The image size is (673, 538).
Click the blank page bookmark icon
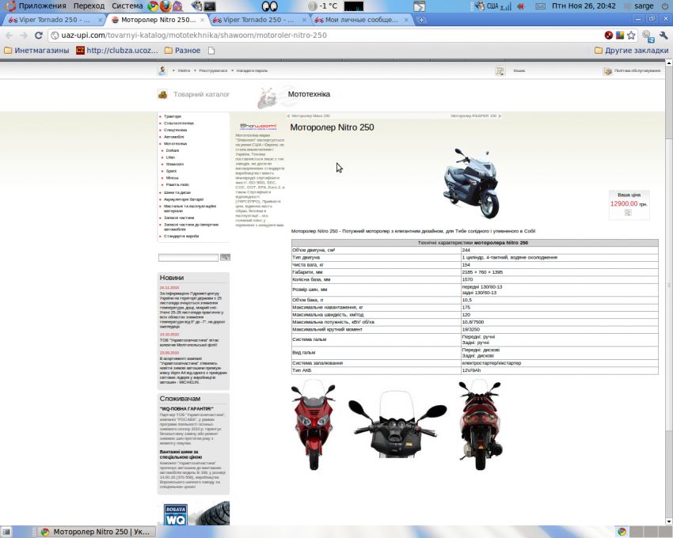click(x=211, y=51)
